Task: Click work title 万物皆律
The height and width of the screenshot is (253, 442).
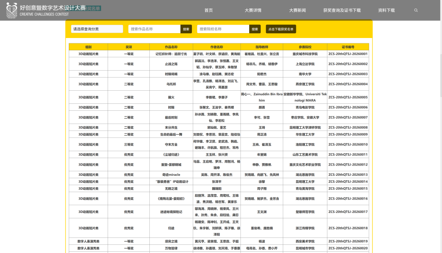Action: 171,248
